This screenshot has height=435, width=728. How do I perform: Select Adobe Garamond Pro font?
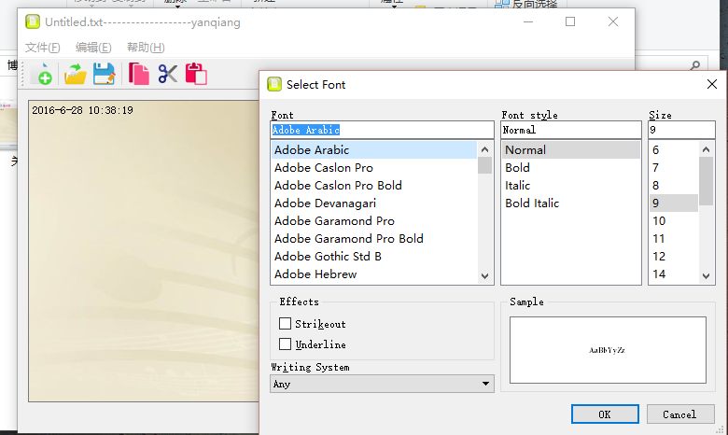point(373,220)
